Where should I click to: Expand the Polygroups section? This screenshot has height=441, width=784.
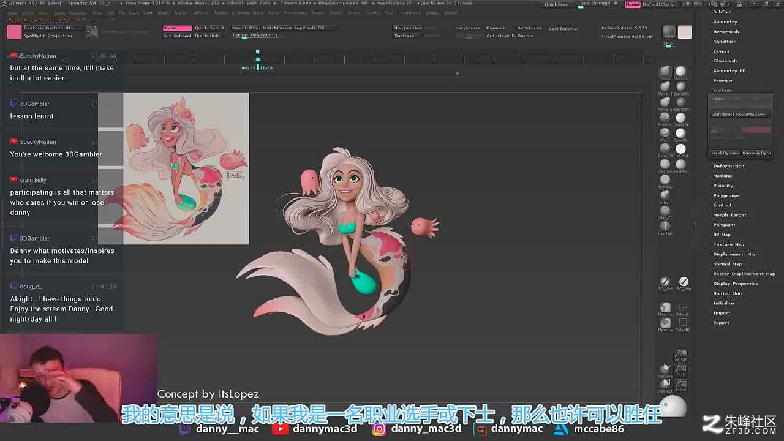point(726,195)
